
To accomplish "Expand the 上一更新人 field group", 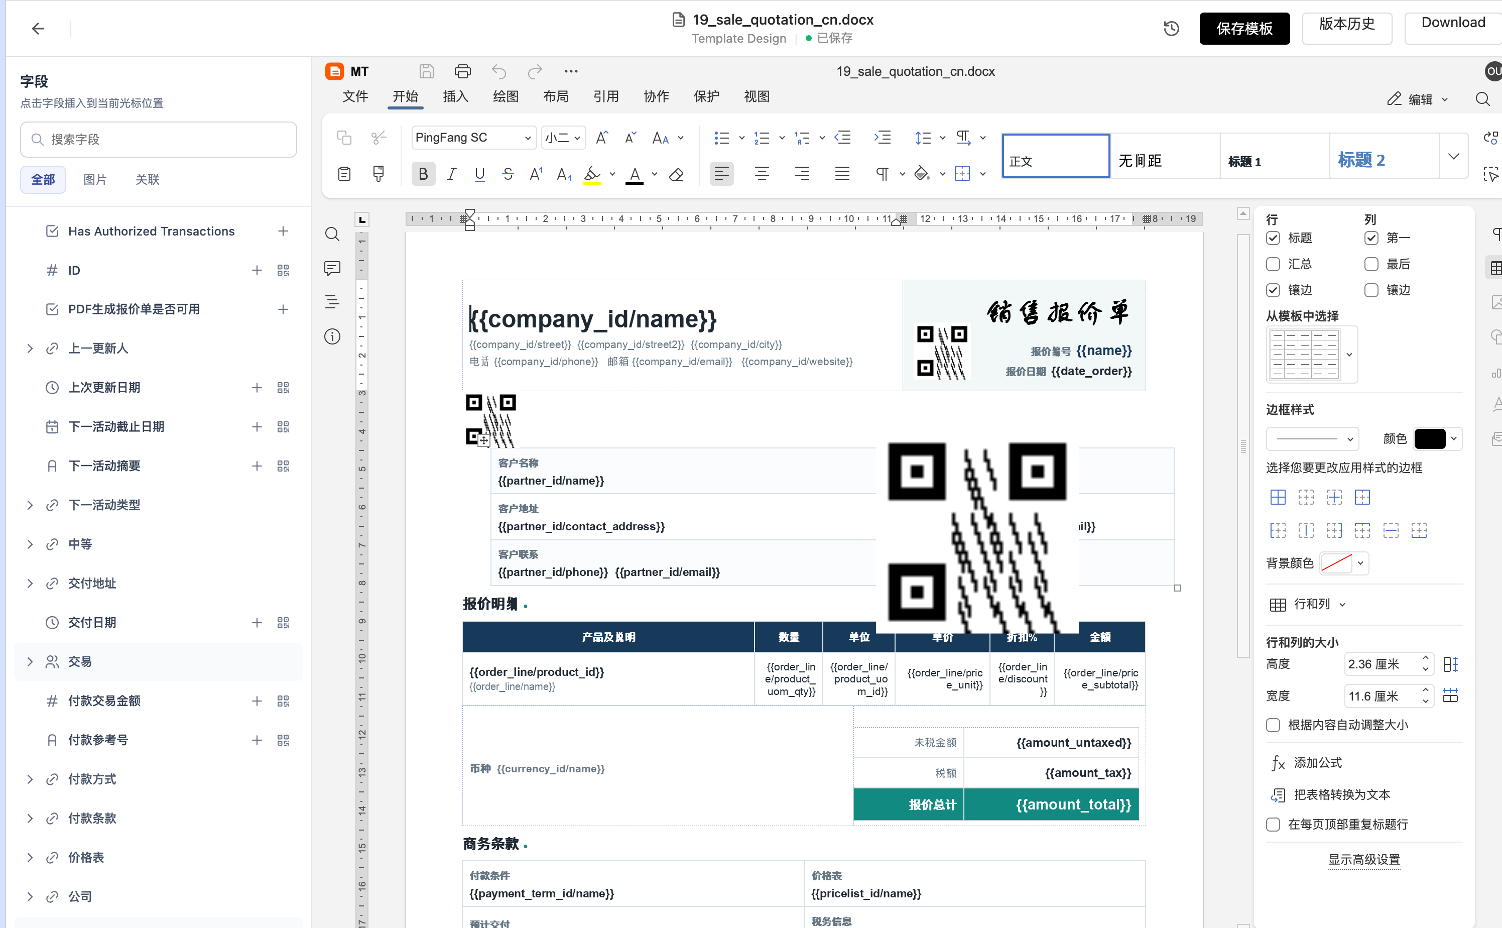I will point(30,349).
